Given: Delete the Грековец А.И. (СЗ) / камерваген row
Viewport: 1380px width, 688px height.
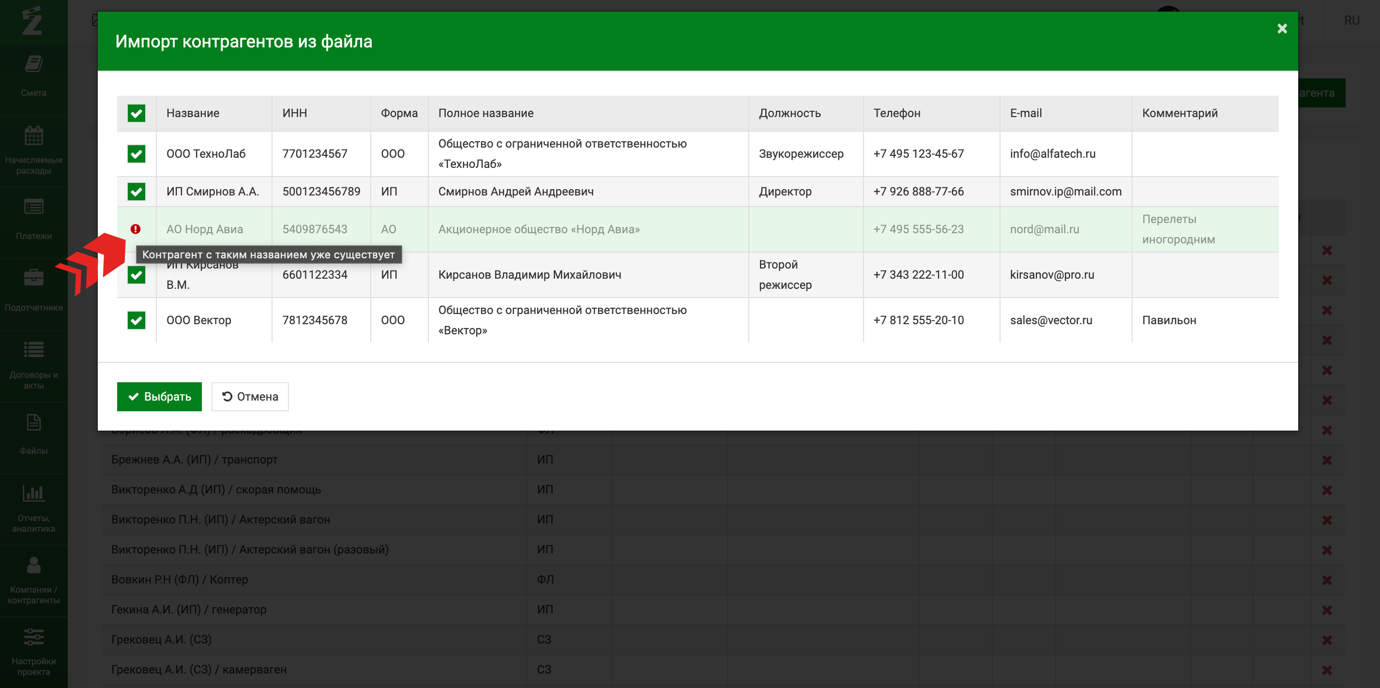Looking at the screenshot, I should (x=1327, y=670).
